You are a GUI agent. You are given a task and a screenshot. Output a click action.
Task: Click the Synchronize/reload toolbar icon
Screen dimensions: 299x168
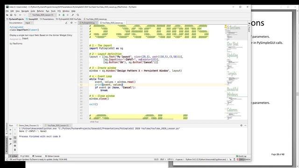(15, 15)
